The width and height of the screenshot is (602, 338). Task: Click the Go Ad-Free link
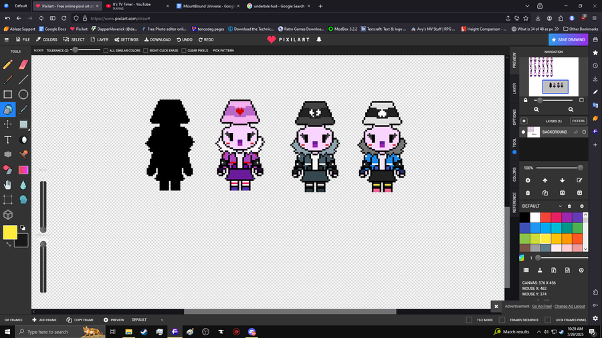click(542, 306)
